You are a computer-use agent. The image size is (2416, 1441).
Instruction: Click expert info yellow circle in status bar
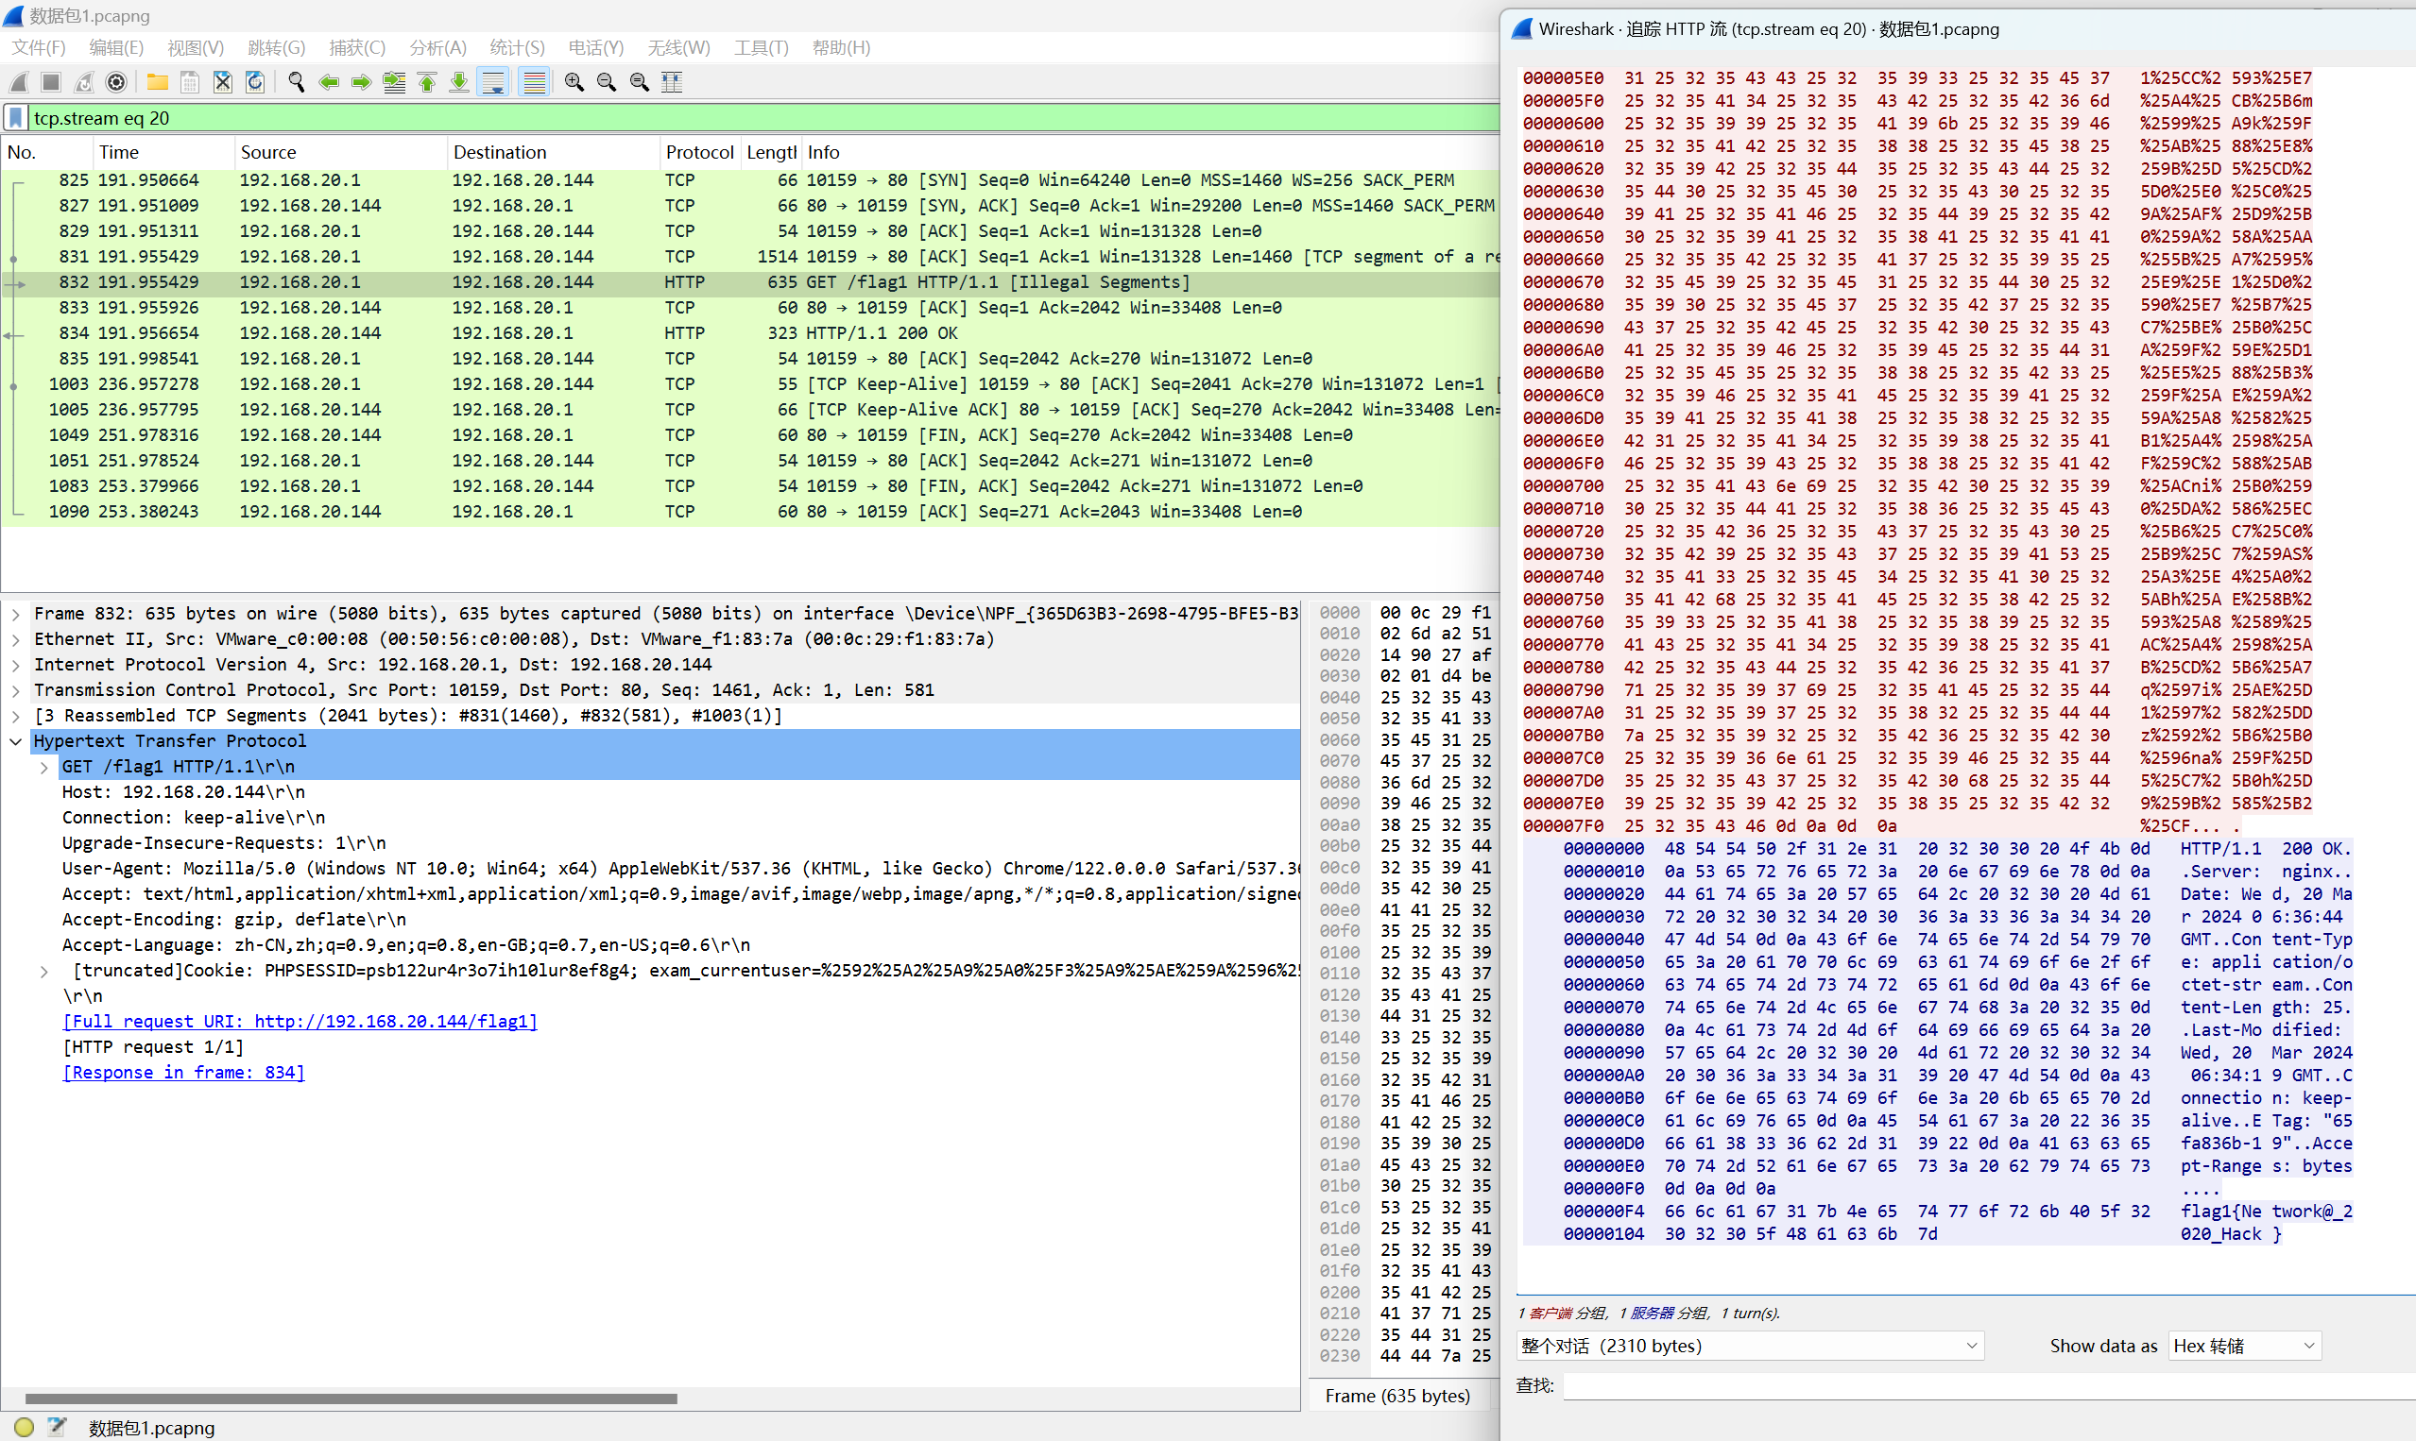(x=25, y=1428)
